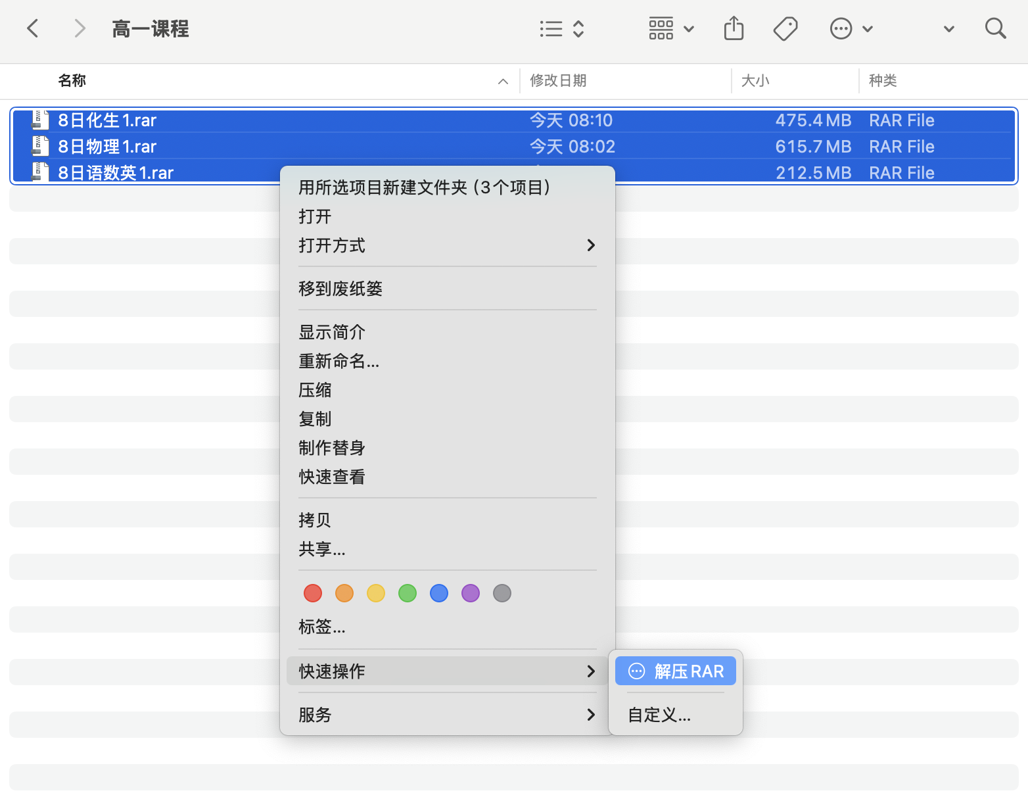Open the ellipsis action menu

click(x=851, y=29)
